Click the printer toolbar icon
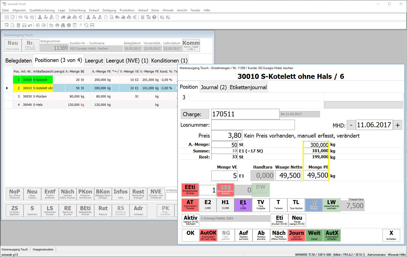The image size is (407, 257). point(57,25)
